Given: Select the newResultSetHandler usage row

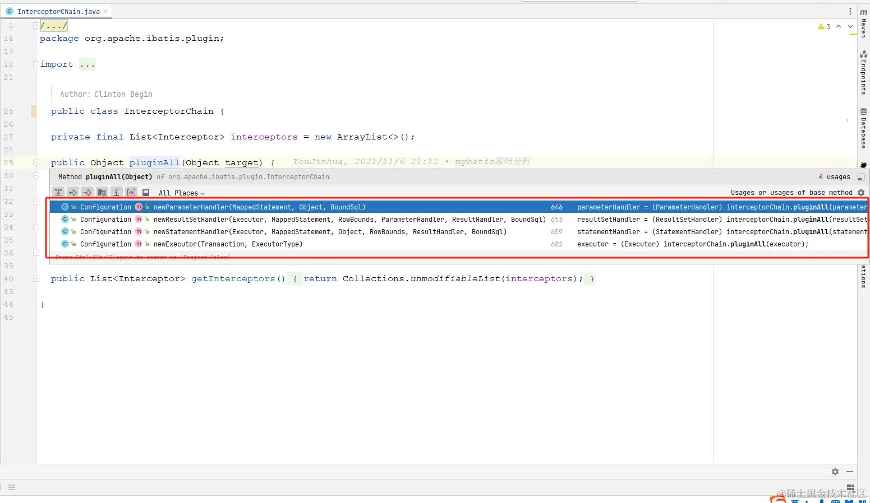Looking at the screenshot, I should (x=459, y=220).
